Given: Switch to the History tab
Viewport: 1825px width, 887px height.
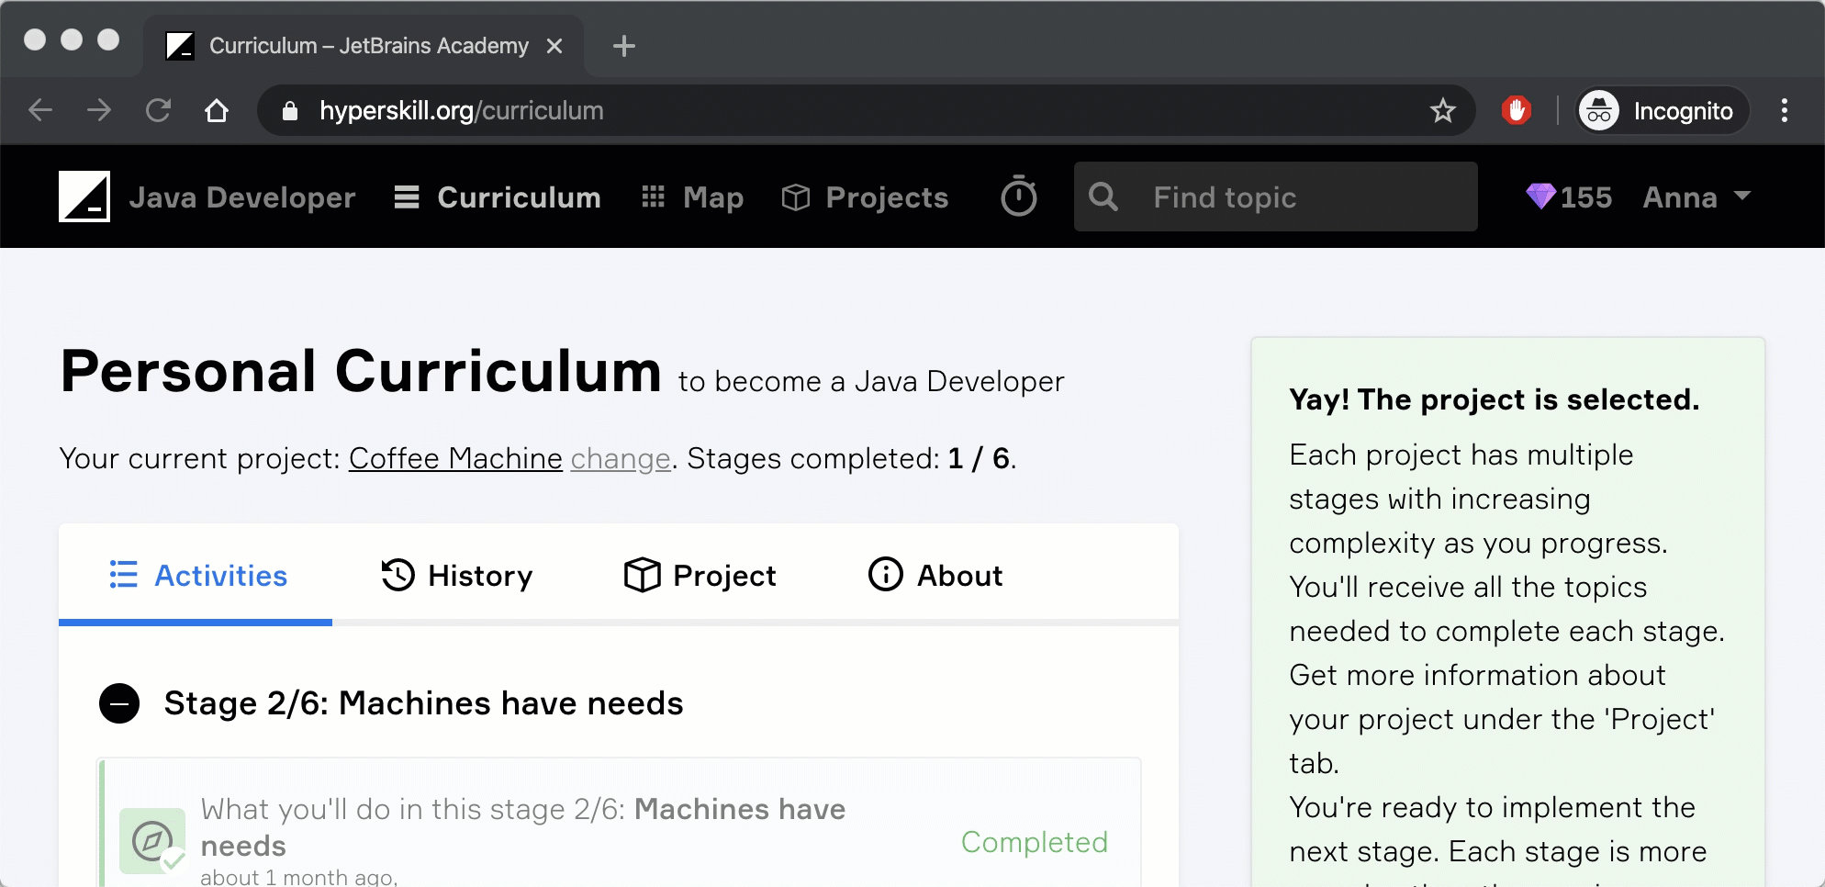Looking at the screenshot, I should click(x=456, y=576).
